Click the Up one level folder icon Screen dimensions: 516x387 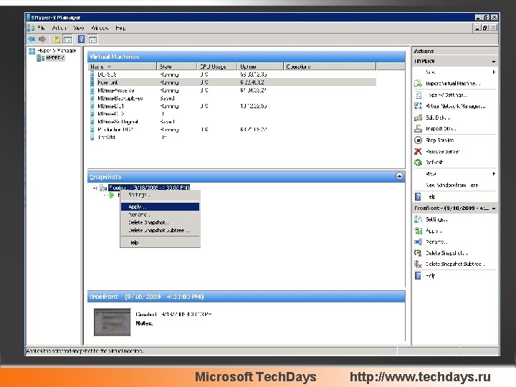tap(57, 39)
